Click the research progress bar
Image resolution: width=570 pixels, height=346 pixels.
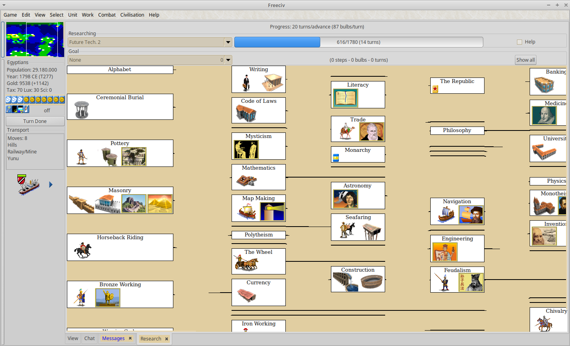click(x=358, y=42)
